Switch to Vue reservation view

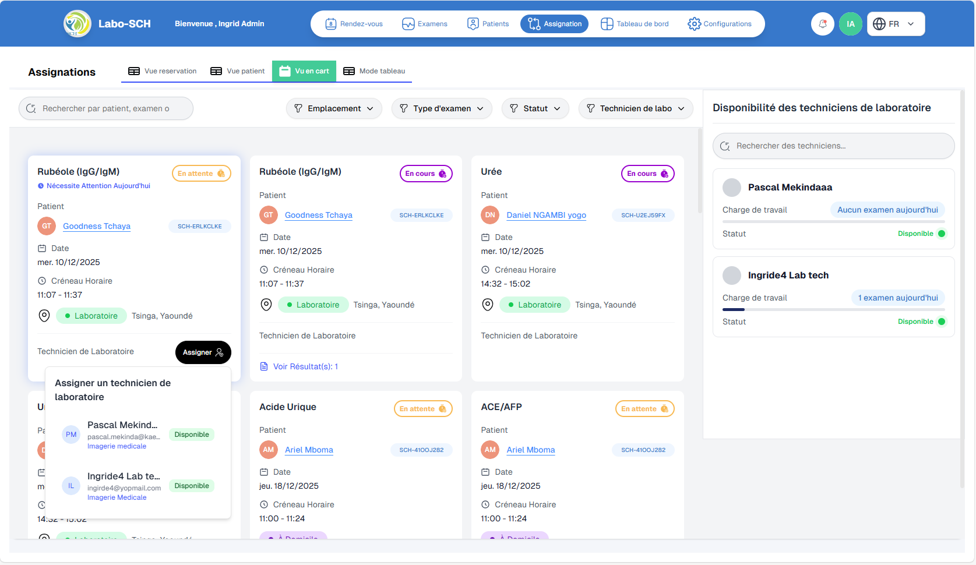[163, 71]
